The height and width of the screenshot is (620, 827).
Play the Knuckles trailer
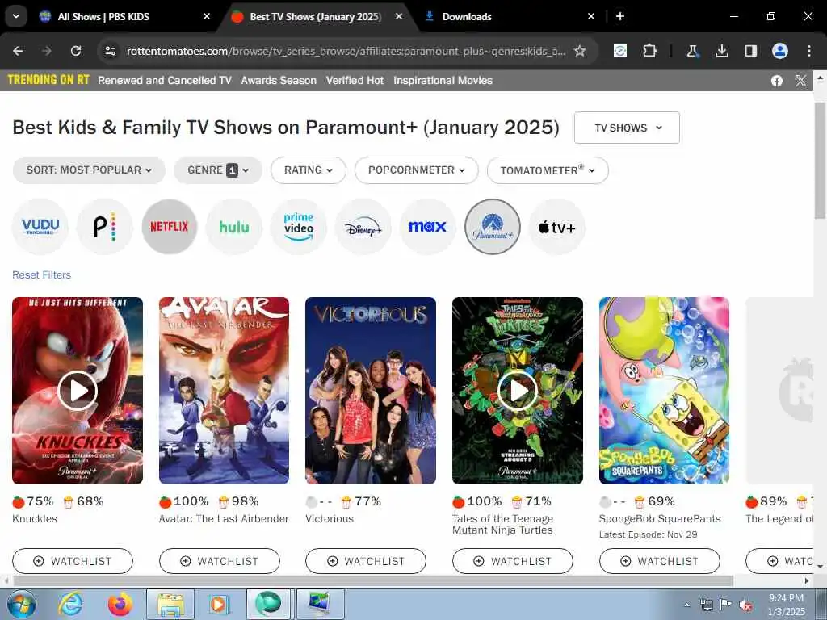tap(78, 391)
